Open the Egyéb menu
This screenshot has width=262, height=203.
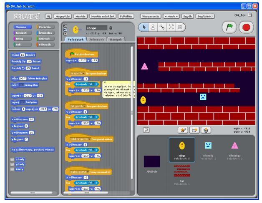187,16
